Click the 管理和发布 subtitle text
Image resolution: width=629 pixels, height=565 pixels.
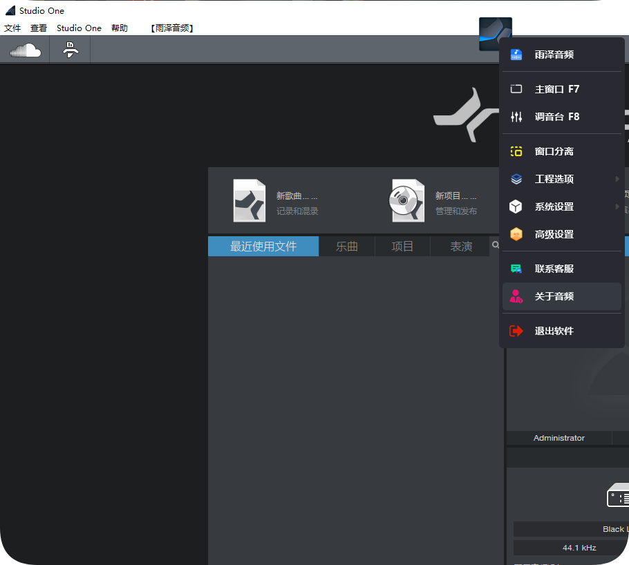456,211
